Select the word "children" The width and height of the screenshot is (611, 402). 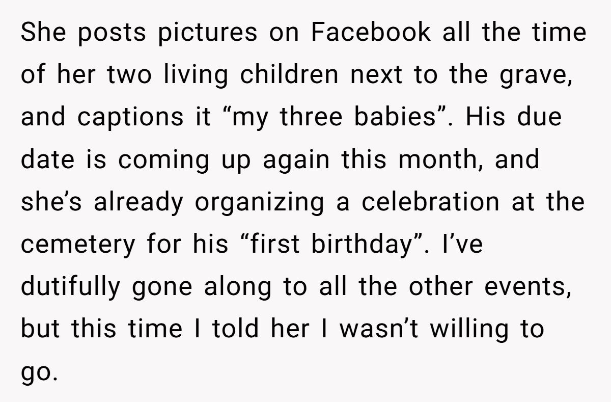289,75
